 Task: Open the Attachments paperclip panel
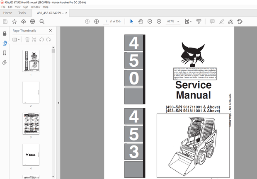coord(5,63)
